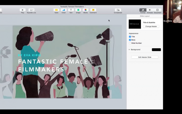Click the black Background color swatch
The image size is (182, 114).
coord(156,50)
